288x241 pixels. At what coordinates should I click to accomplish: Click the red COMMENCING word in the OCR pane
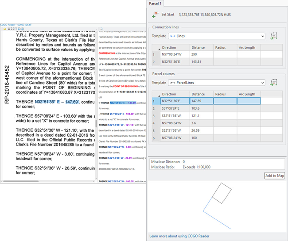pos(107,54)
